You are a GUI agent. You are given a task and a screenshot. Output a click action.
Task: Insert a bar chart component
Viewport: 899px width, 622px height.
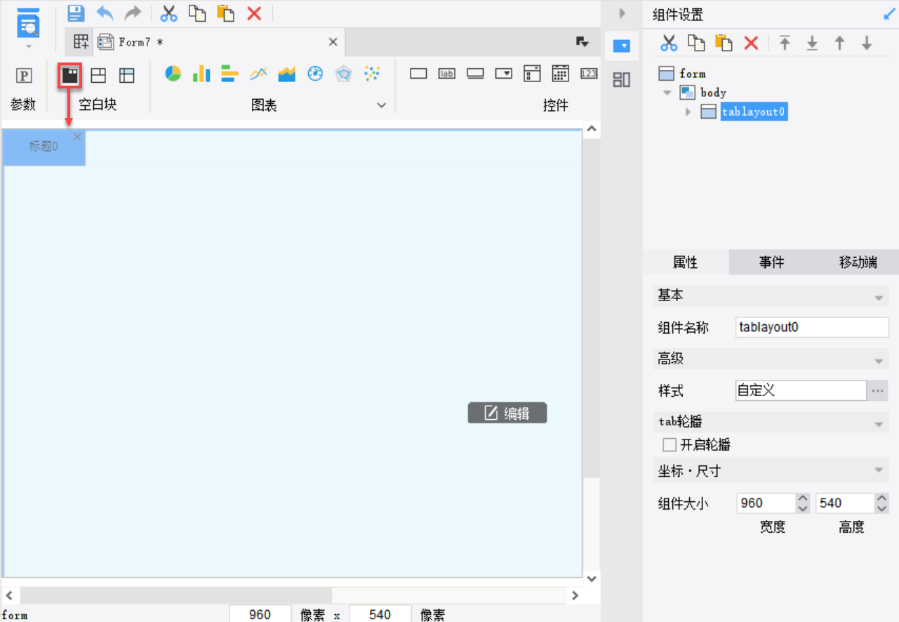pos(201,74)
